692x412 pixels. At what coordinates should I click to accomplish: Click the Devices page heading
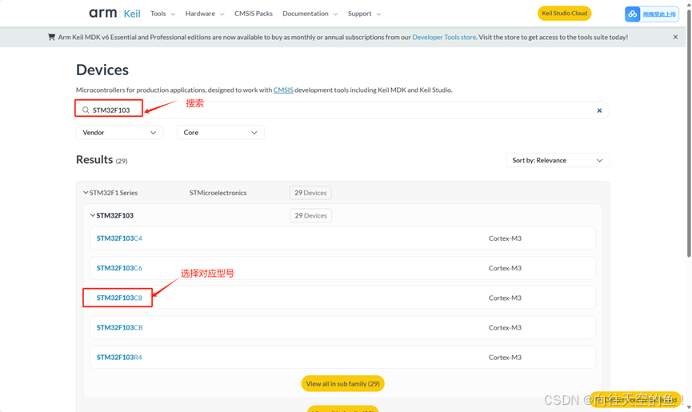pyautogui.click(x=102, y=70)
